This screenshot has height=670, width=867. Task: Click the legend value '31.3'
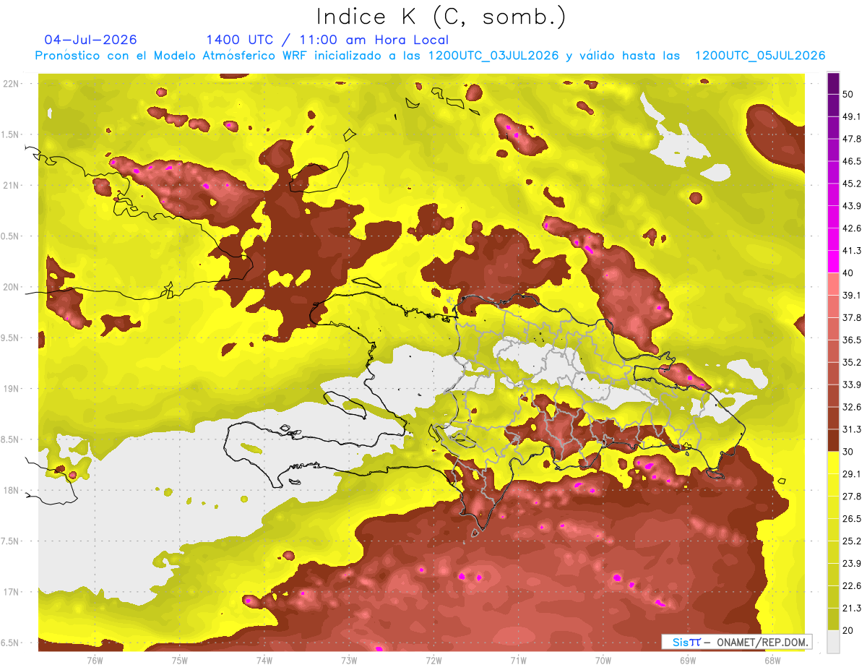851,429
